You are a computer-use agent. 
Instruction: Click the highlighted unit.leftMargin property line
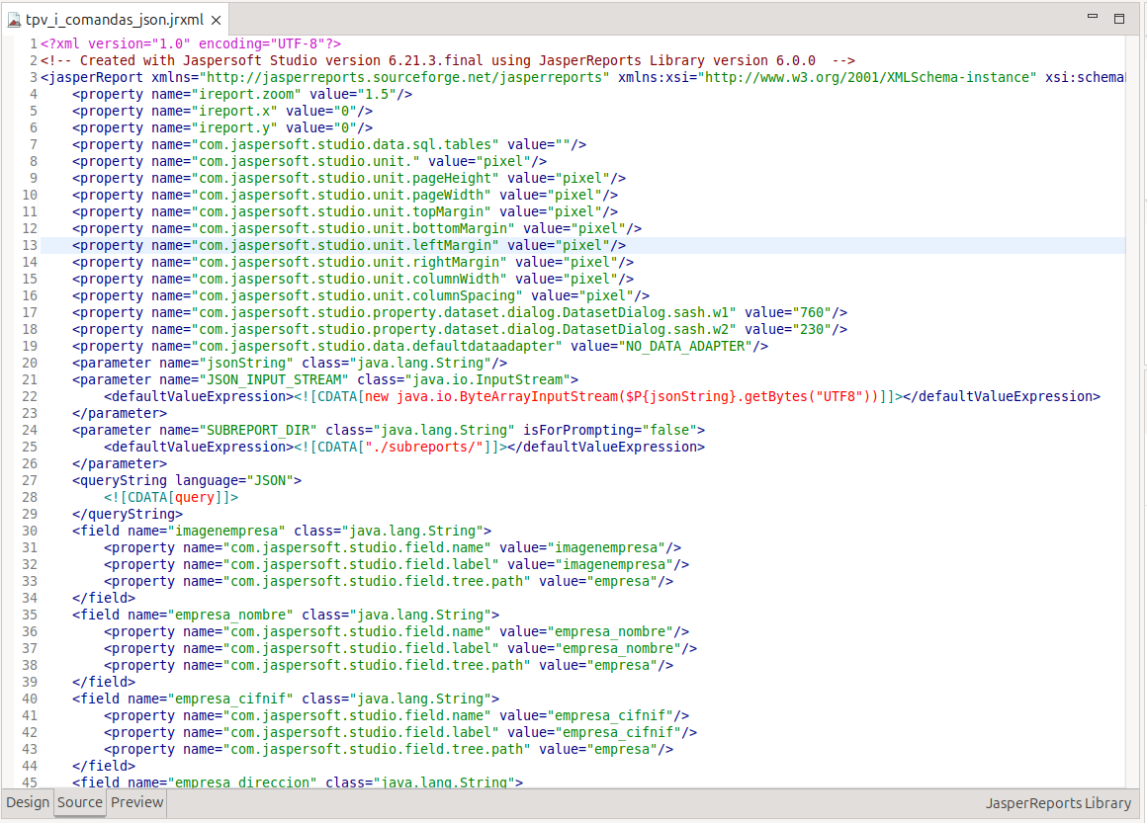(349, 246)
